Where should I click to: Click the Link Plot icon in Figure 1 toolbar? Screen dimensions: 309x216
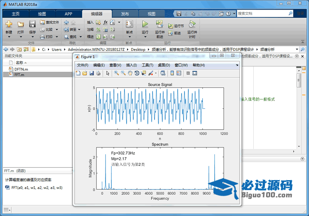click(x=163, y=73)
